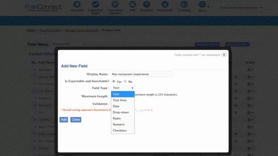Open action gear for City row

(250, 113)
